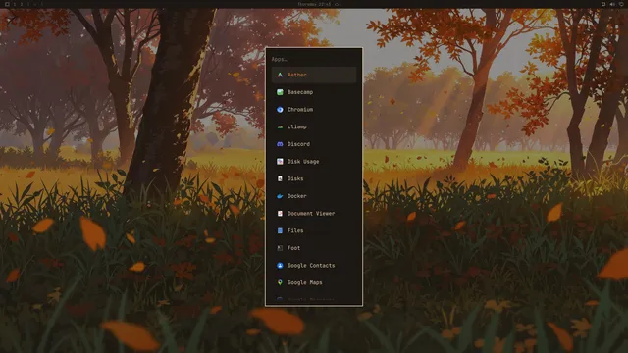Launch the Foot terminal icon
Screen dimensions: 628x353
tap(280, 248)
